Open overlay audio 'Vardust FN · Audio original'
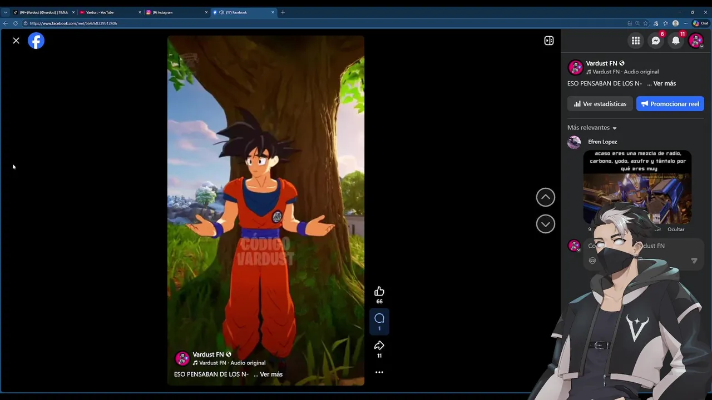The width and height of the screenshot is (712, 400). 232,363
